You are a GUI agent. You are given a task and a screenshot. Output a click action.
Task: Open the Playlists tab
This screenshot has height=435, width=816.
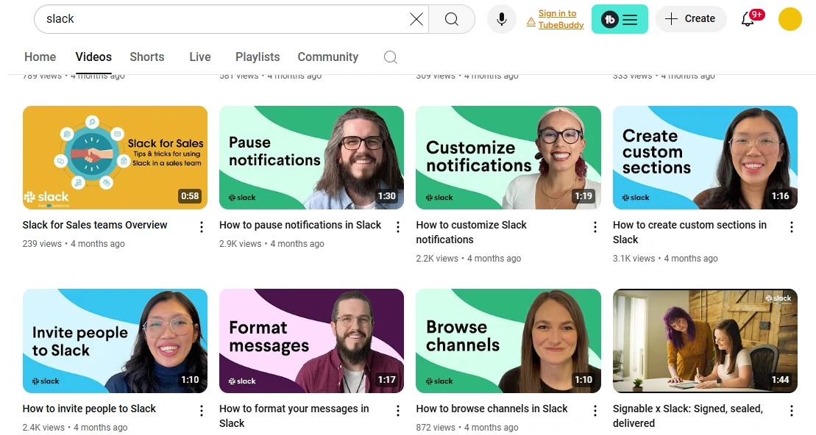click(x=258, y=57)
